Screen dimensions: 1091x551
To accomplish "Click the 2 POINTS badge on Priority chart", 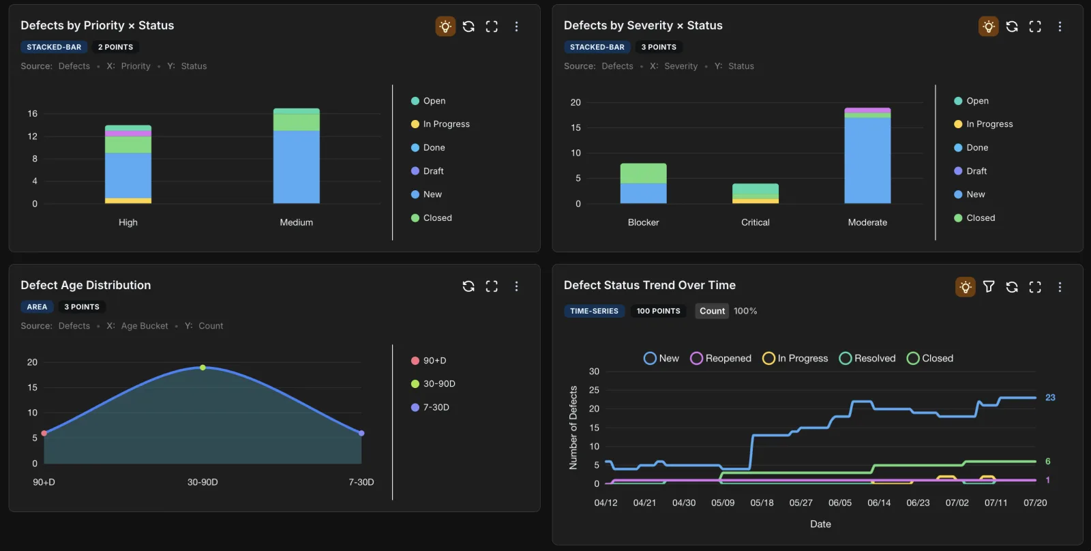I will tap(115, 47).
